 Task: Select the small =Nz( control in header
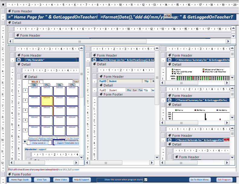[168, 16]
